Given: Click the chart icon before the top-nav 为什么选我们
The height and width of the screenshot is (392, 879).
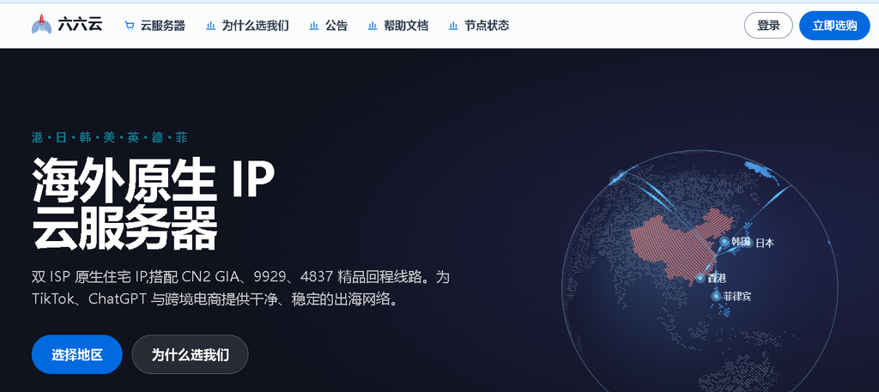Looking at the screenshot, I should tap(211, 26).
